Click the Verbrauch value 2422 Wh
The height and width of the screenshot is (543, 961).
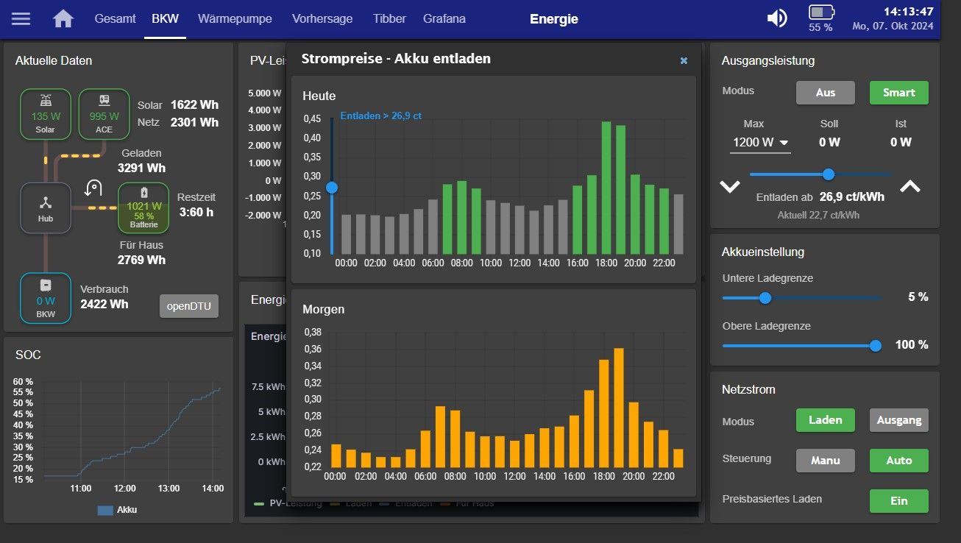point(104,304)
